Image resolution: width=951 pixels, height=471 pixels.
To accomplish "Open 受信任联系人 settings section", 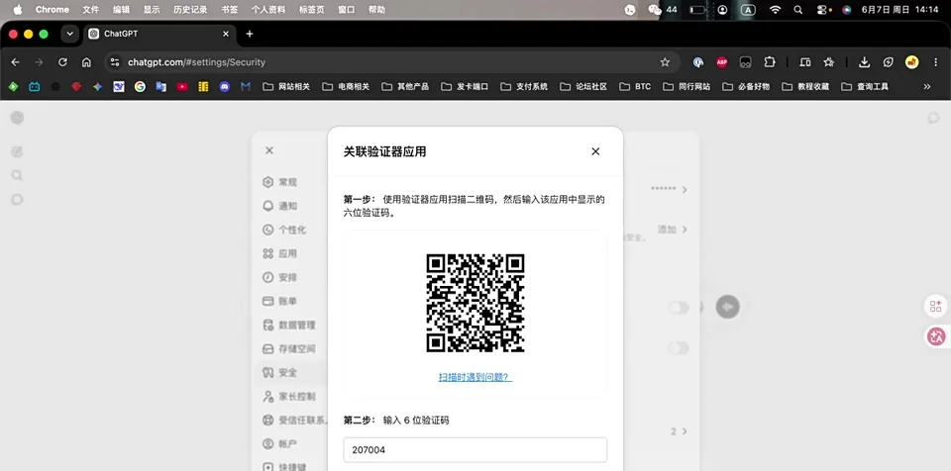I will pyautogui.click(x=295, y=421).
